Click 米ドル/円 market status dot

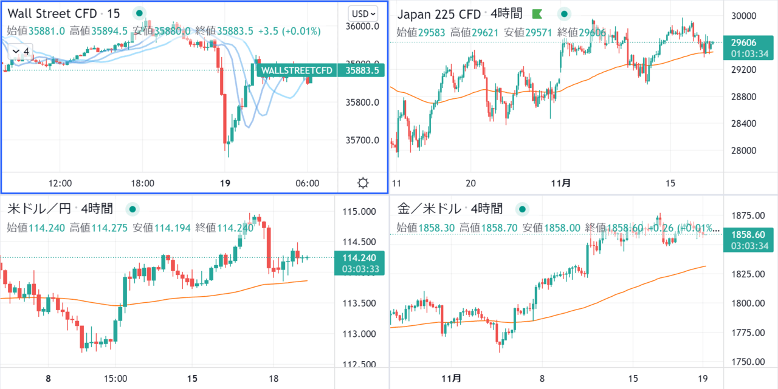(x=132, y=209)
